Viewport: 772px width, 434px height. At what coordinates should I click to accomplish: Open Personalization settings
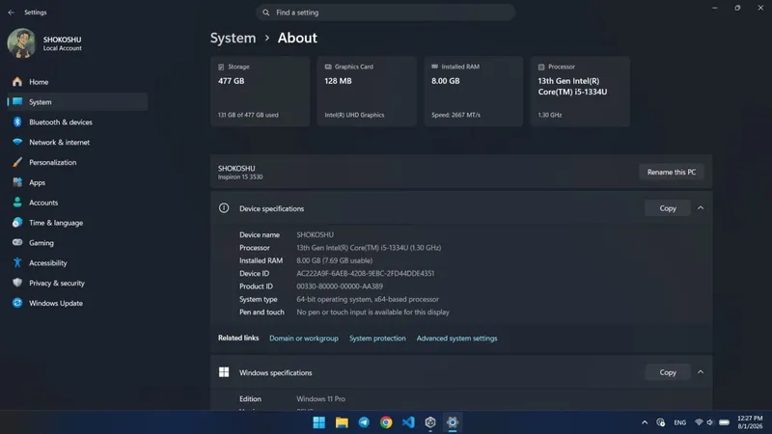[77, 162]
